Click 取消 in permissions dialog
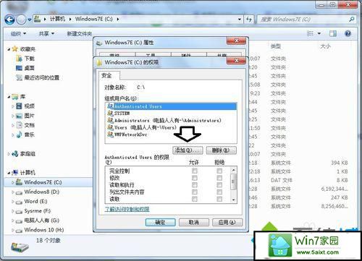The height and width of the screenshot is (261, 362). (194, 222)
